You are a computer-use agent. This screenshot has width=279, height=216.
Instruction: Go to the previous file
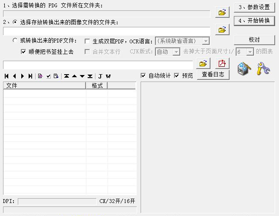click(x=15, y=76)
